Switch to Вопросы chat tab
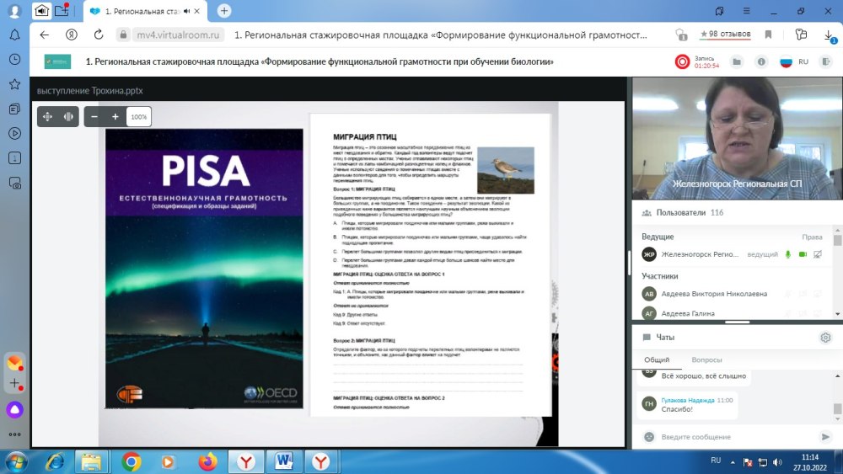This screenshot has width=843, height=474. (x=706, y=359)
